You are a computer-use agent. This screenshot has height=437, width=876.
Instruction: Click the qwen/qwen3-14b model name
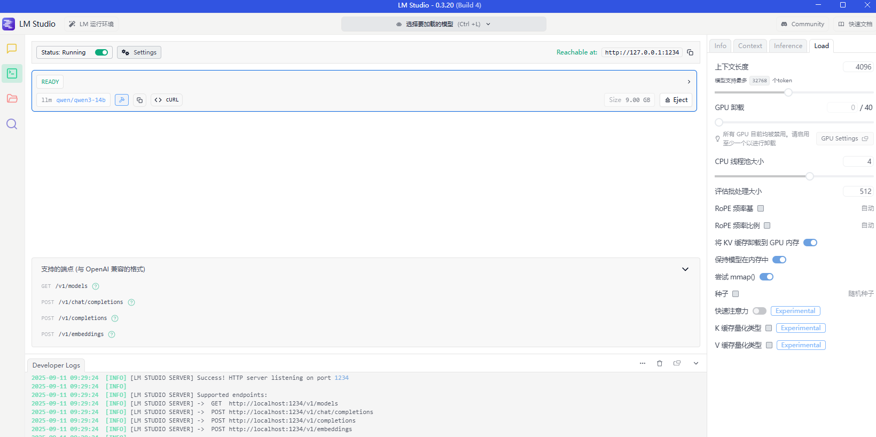(x=81, y=100)
